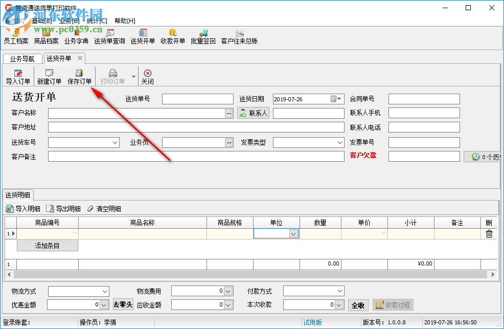Open the 本次收款 dropdown arrow
504x329 pixels.
[x=339, y=305]
